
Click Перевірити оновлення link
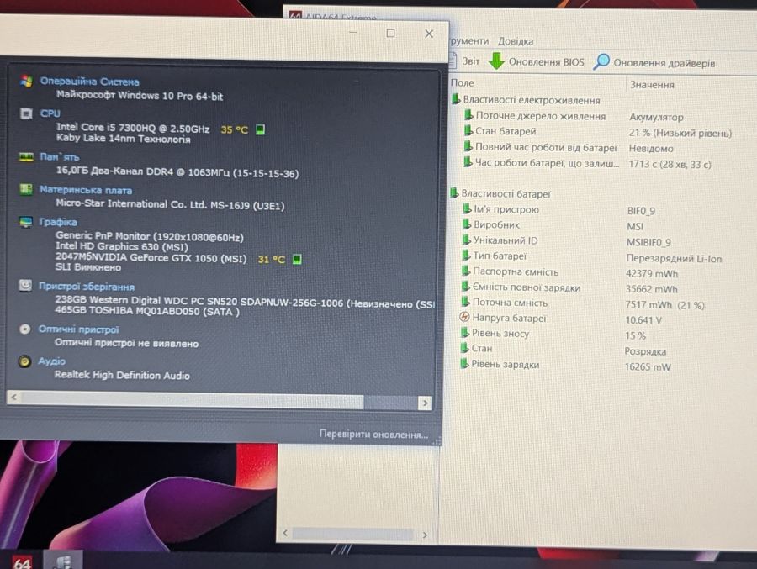pos(373,434)
